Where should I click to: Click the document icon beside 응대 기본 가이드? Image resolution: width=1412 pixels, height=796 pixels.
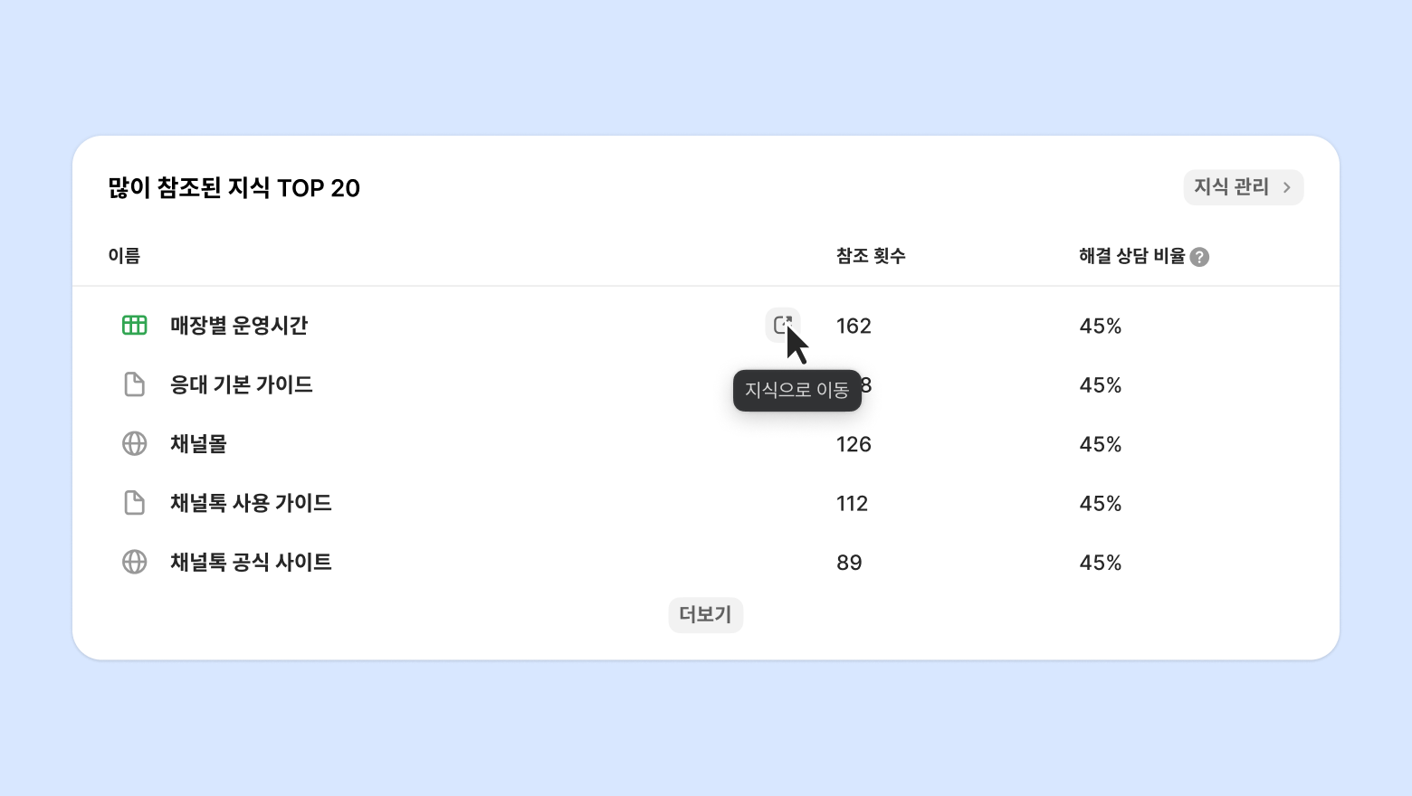[x=134, y=384]
